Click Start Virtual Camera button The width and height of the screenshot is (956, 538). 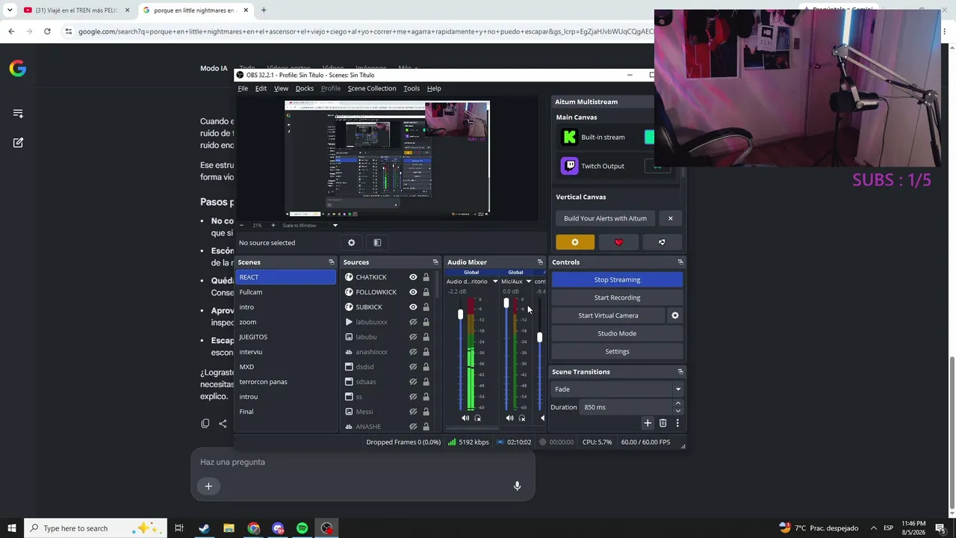(608, 315)
